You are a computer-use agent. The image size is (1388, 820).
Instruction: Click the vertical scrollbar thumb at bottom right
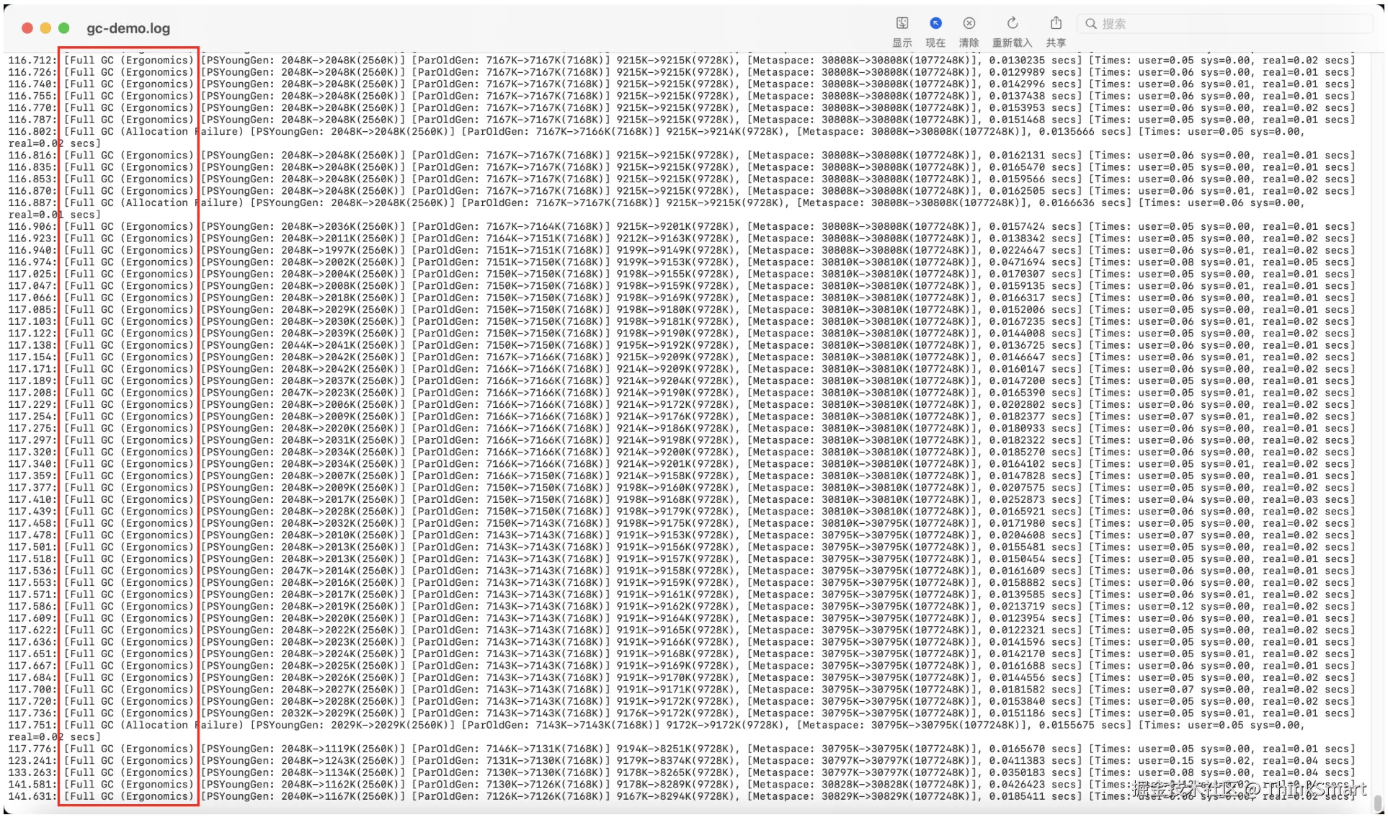(1377, 802)
